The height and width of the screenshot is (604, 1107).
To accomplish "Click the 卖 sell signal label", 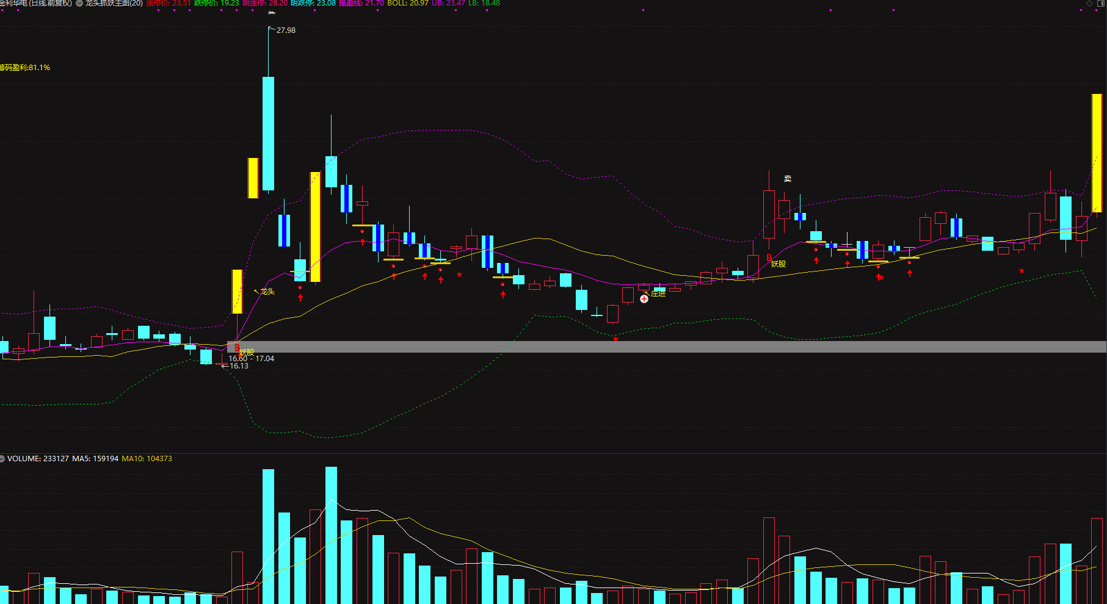I will coord(788,179).
